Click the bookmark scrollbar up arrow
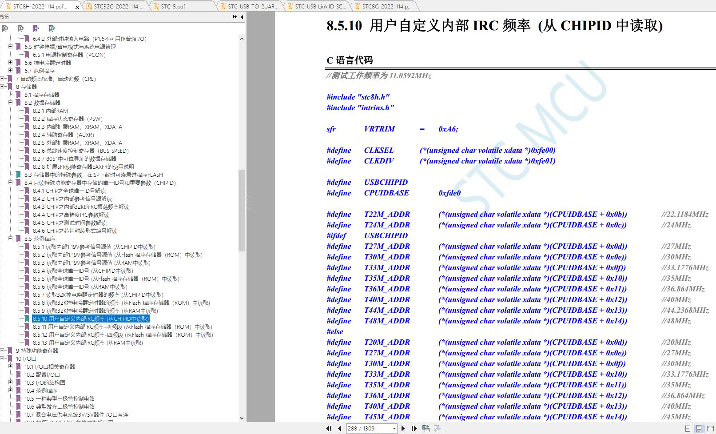Viewport: 716px width, 434px height. click(x=242, y=39)
